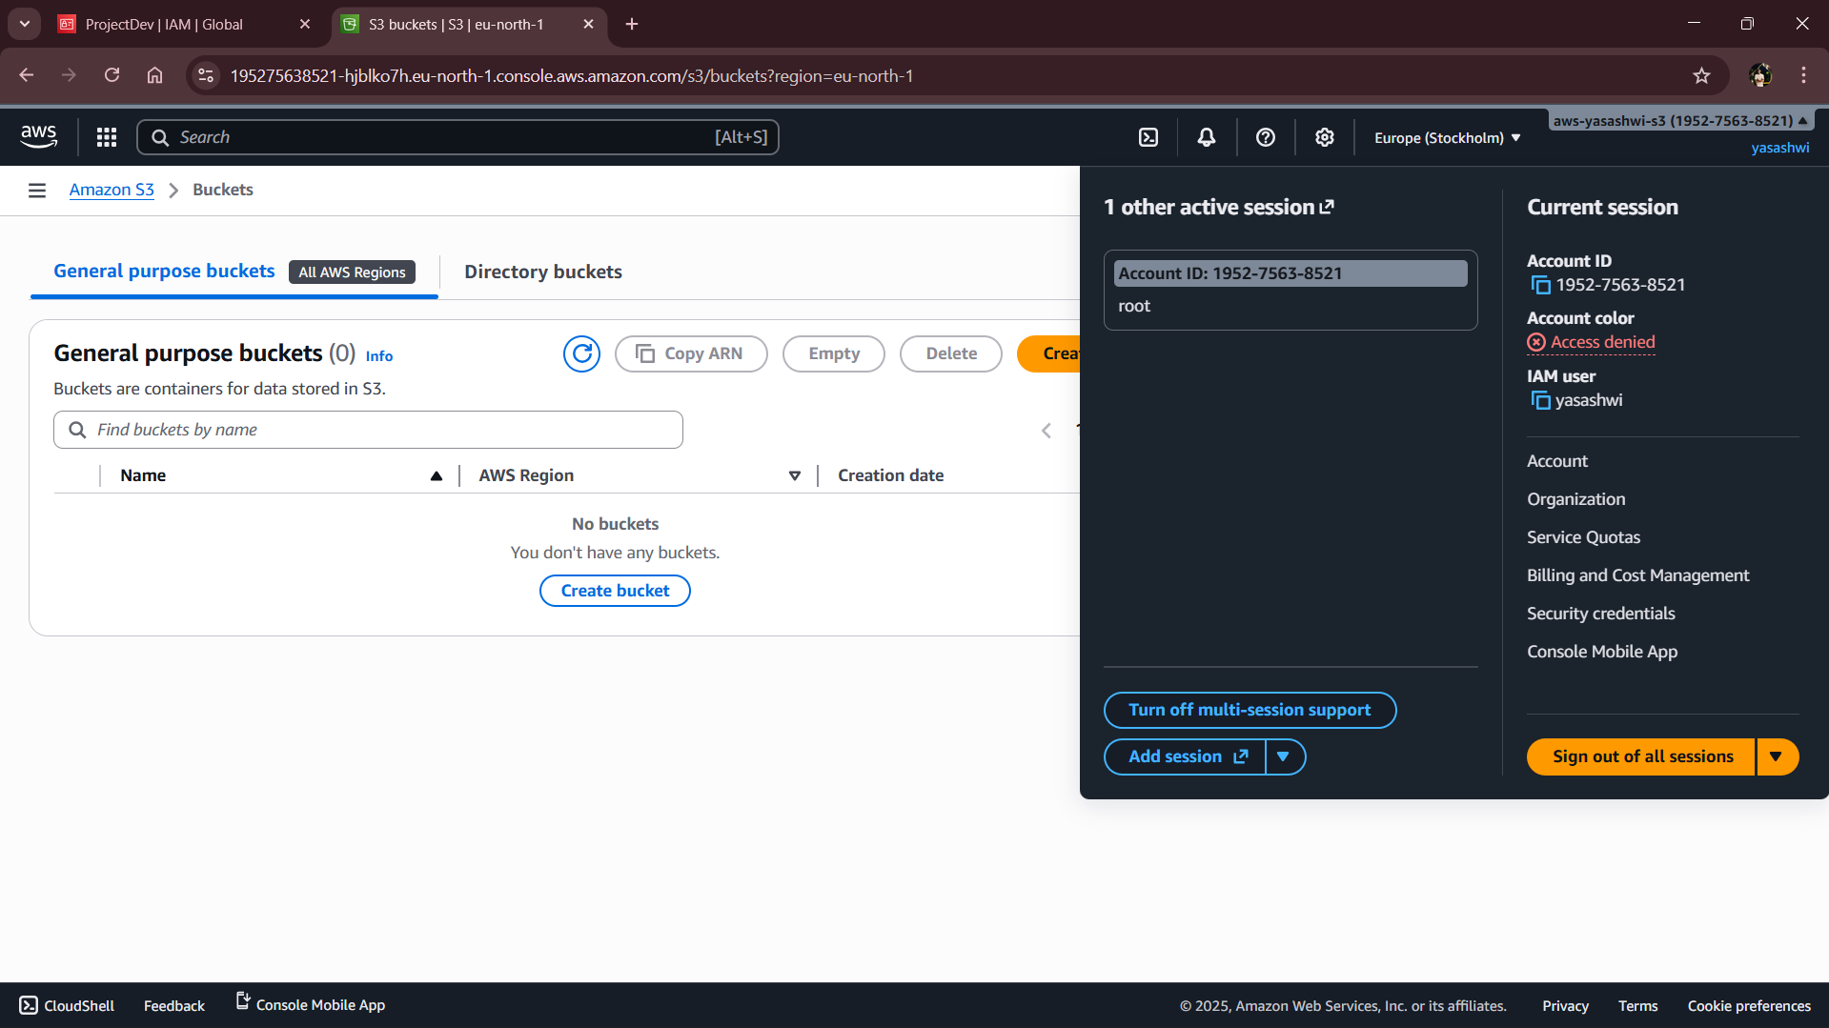
Task: Copy IAM user yasashwi with the copy icon
Action: coord(1540,400)
